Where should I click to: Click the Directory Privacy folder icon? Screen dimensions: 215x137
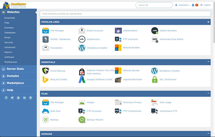coord(118,102)
